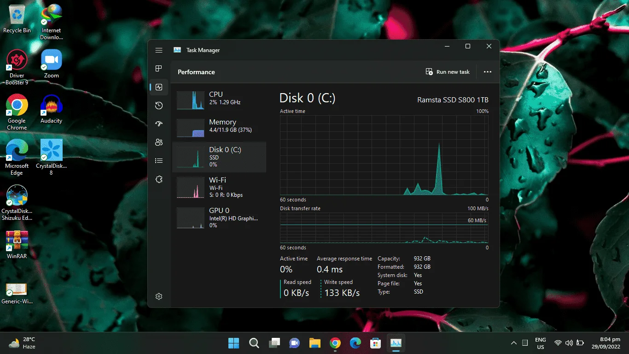The image size is (629, 354).
Task: Click the 0.4 ms average response time value
Action: click(x=330, y=269)
